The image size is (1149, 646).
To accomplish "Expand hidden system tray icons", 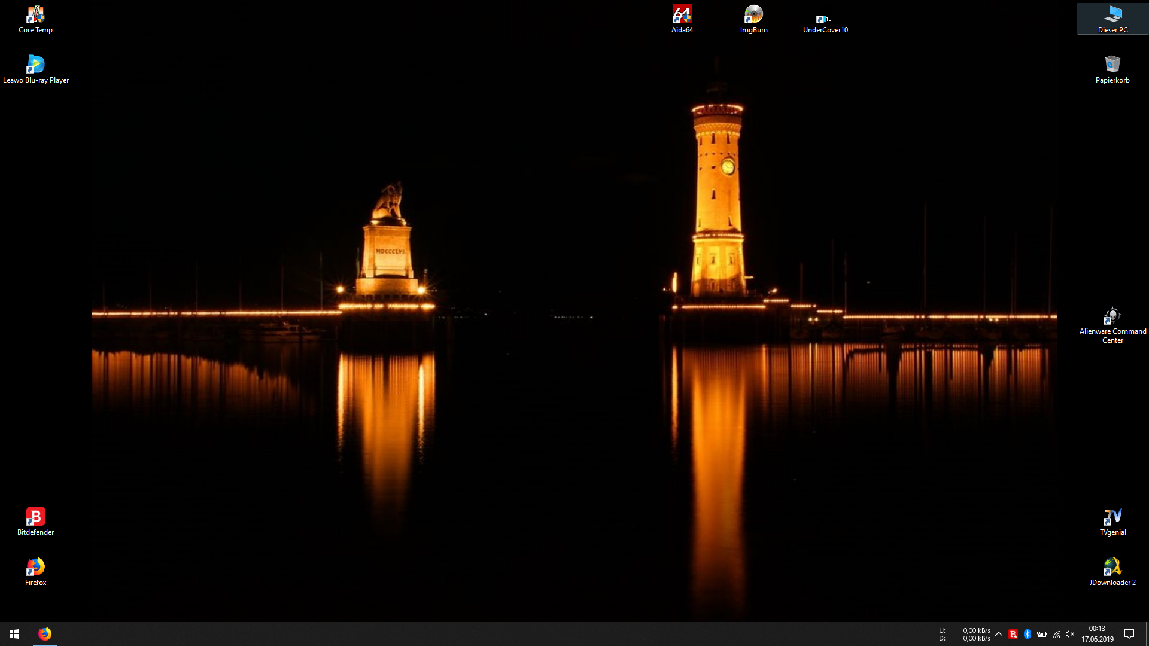I will (998, 634).
